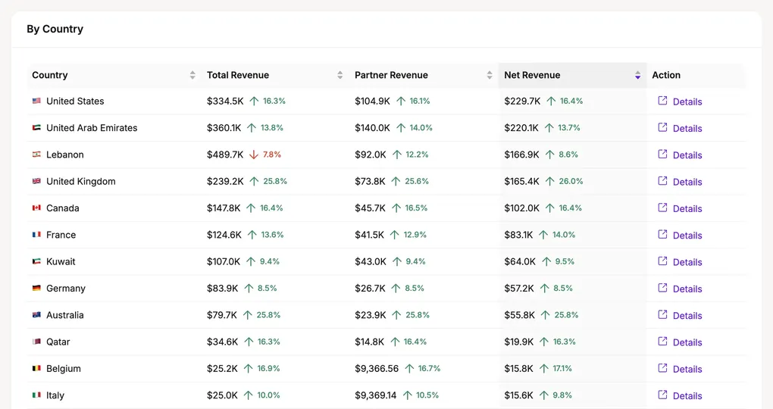Click the France flag icon

tap(36, 235)
